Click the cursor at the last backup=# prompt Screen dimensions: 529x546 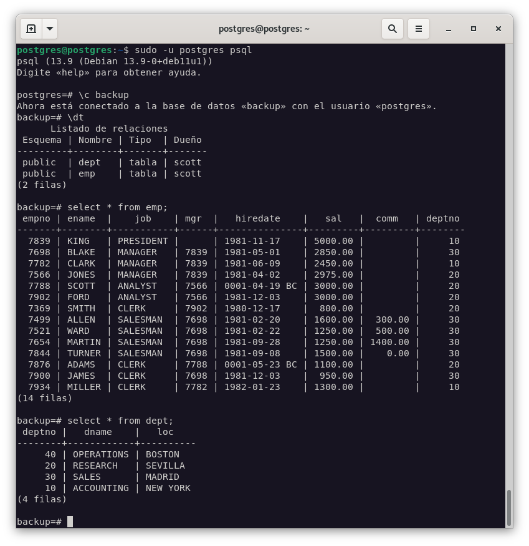(70, 522)
